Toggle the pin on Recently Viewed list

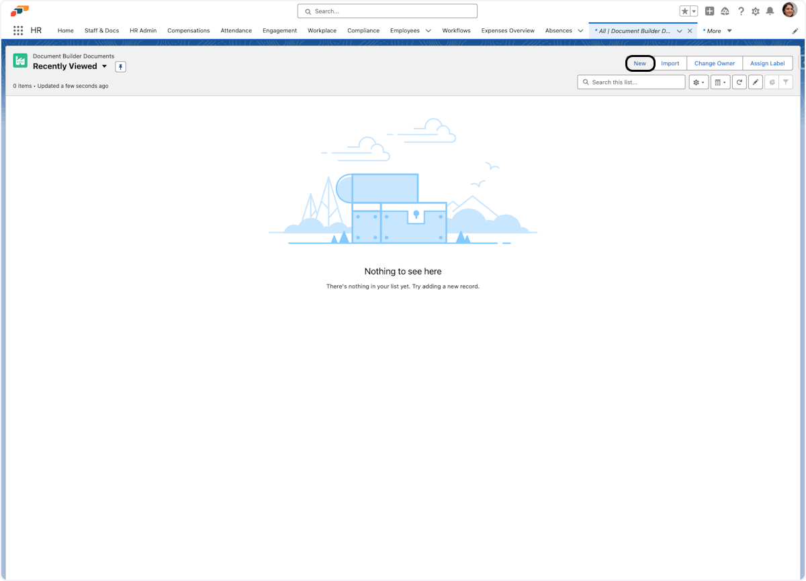tap(120, 66)
